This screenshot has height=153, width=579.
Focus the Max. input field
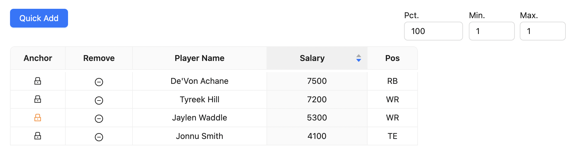pyautogui.click(x=542, y=31)
